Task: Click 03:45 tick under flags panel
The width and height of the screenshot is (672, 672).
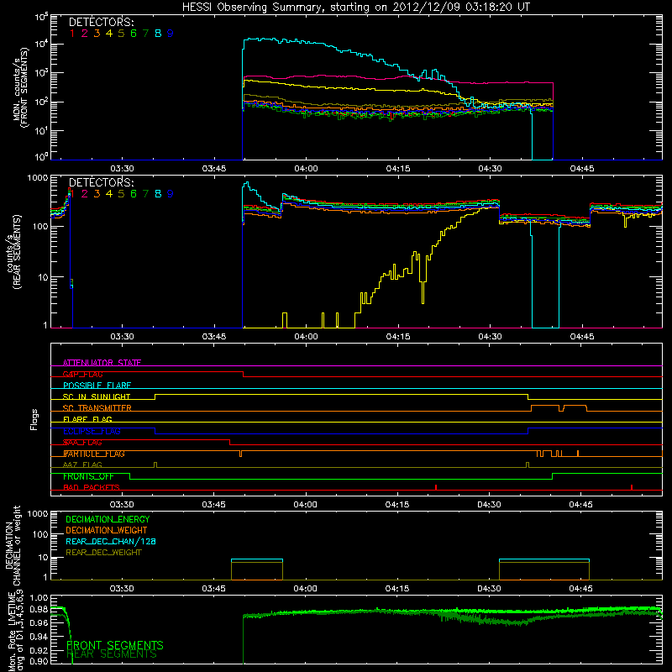Action: 214,505
